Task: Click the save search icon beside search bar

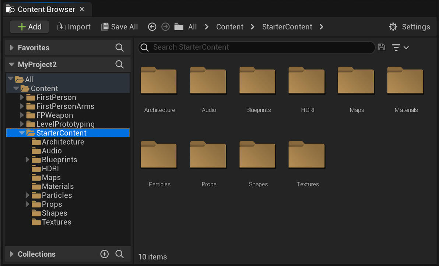Action: pyautogui.click(x=382, y=47)
